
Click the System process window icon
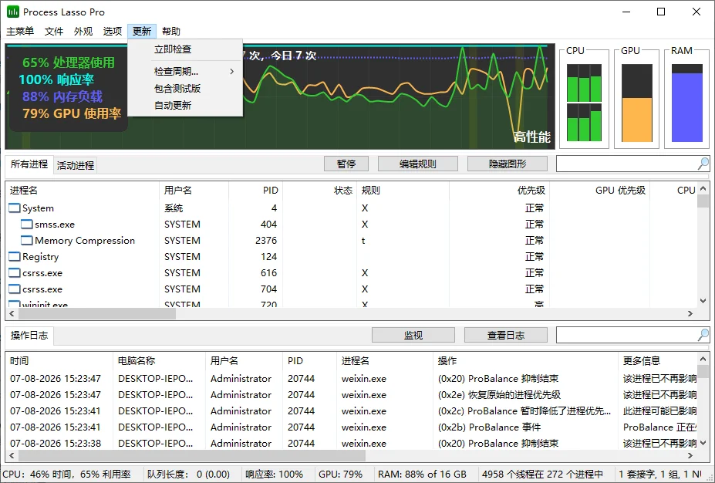coord(15,208)
